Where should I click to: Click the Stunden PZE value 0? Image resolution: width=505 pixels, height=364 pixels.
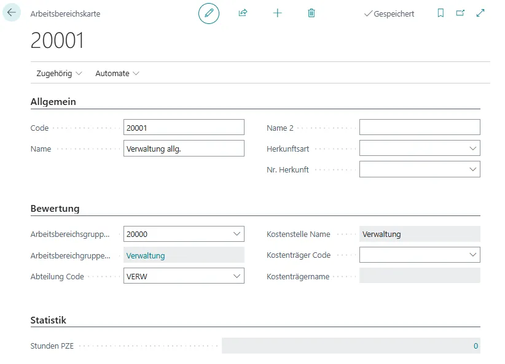(476, 346)
